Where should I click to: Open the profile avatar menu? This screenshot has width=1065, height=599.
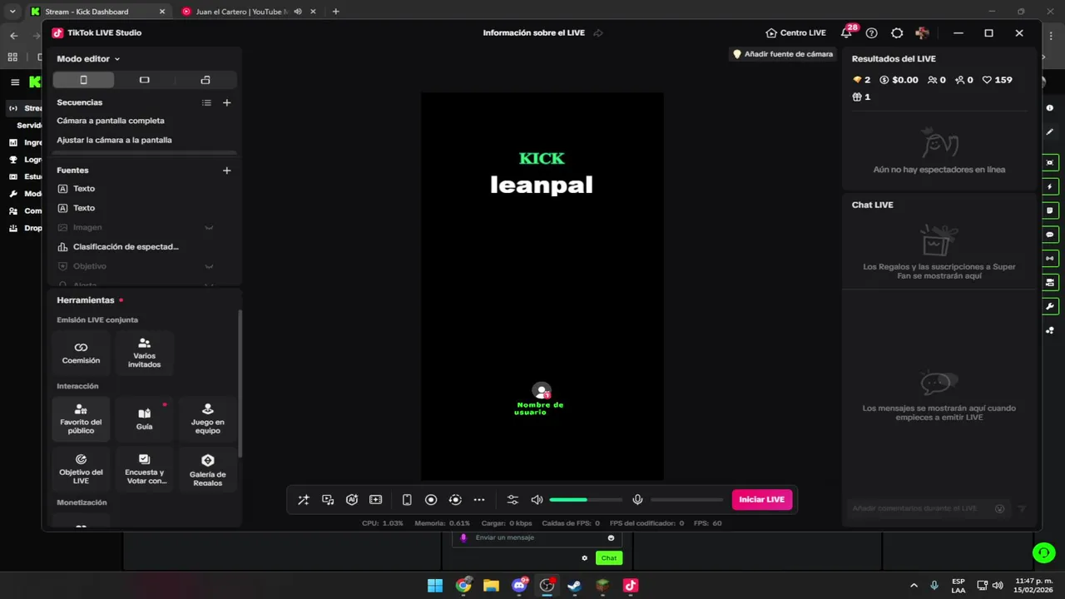[x=922, y=33]
